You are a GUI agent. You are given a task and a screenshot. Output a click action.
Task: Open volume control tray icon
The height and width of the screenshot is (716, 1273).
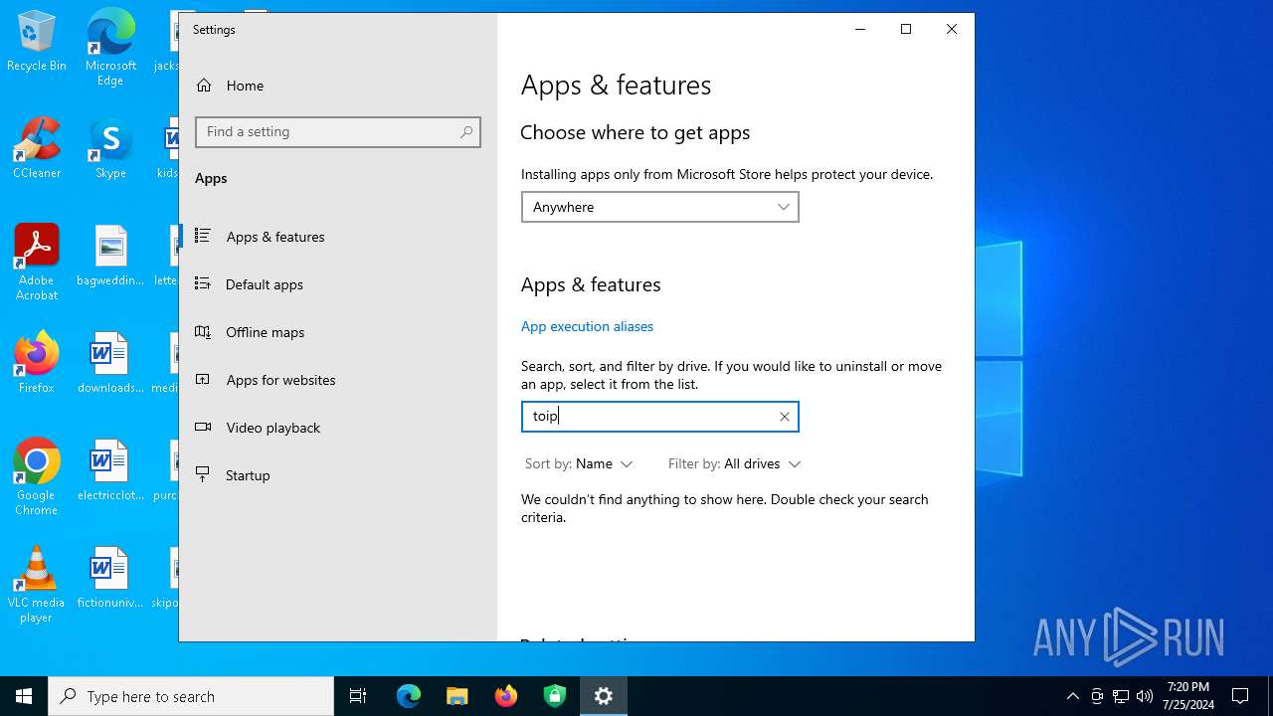tap(1145, 696)
